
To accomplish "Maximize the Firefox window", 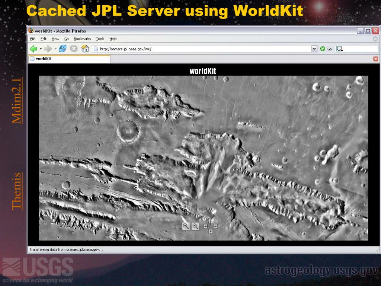I will [x=368, y=31].
